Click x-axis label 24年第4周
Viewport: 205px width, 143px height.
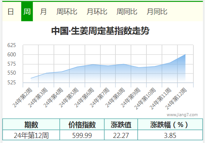click(x=53, y=98)
